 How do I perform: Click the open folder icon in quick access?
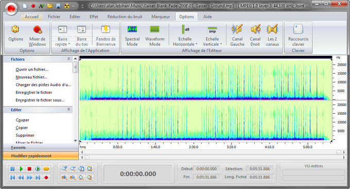click(50, 6)
